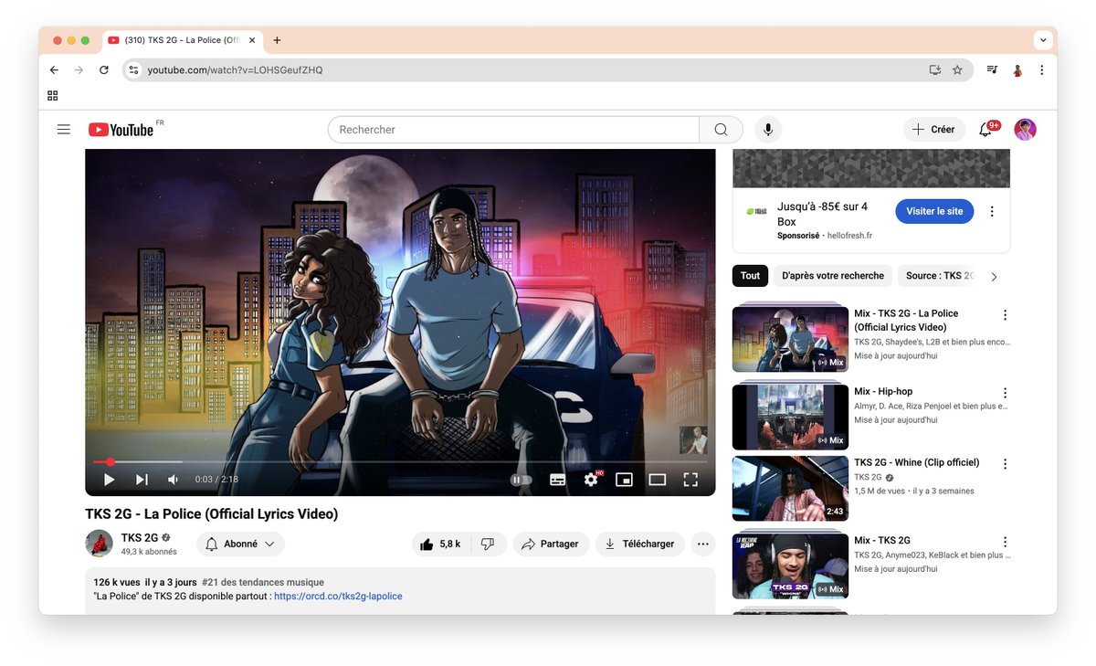Viewport: 1096px width, 666px height.
Task: Click the Créer button
Action: point(933,130)
